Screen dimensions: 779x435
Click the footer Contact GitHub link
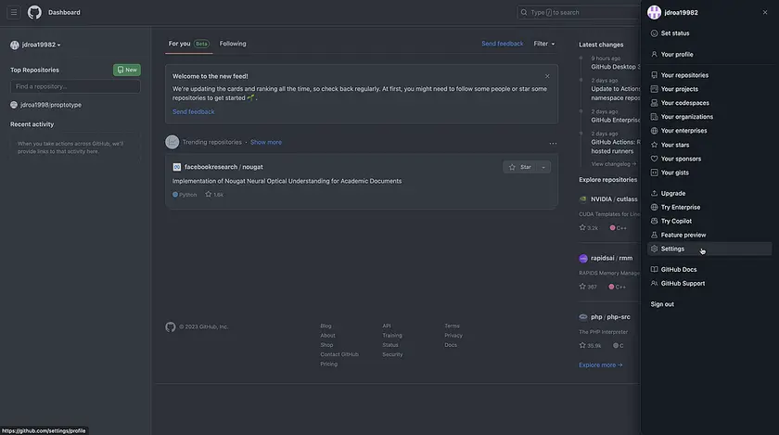[x=339, y=354]
